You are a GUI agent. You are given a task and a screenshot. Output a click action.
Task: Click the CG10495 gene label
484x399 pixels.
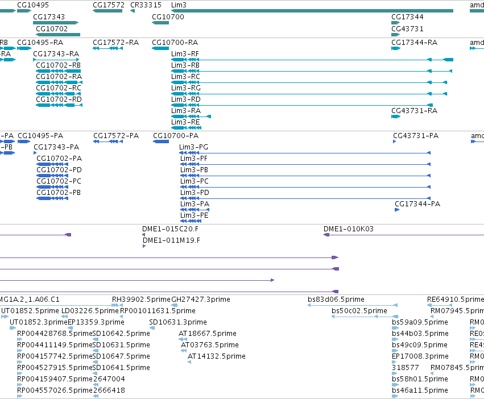[33, 5]
